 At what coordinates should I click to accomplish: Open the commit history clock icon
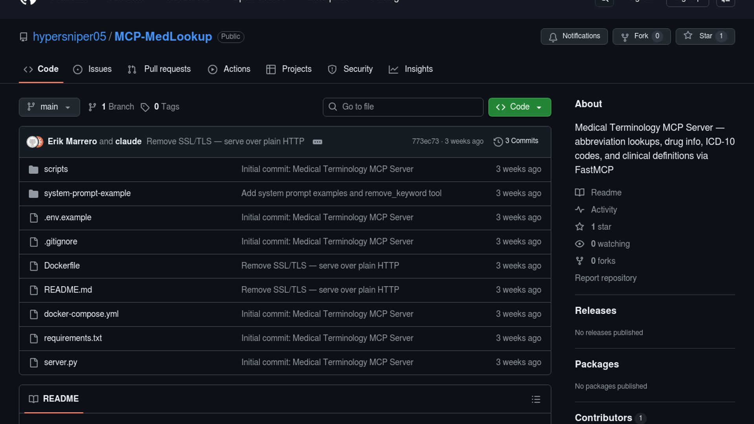point(498,141)
